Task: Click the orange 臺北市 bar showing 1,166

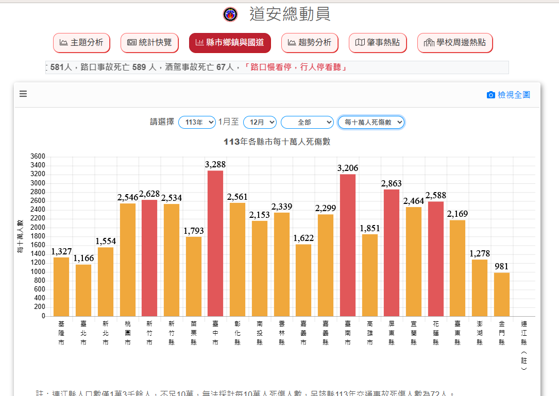Action: 83,290
